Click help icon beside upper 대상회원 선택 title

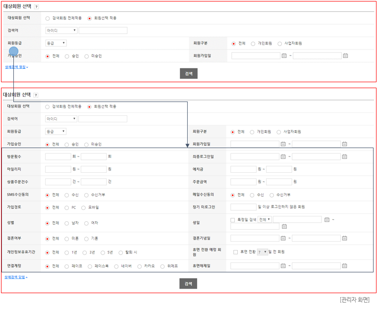tap(36, 7)
